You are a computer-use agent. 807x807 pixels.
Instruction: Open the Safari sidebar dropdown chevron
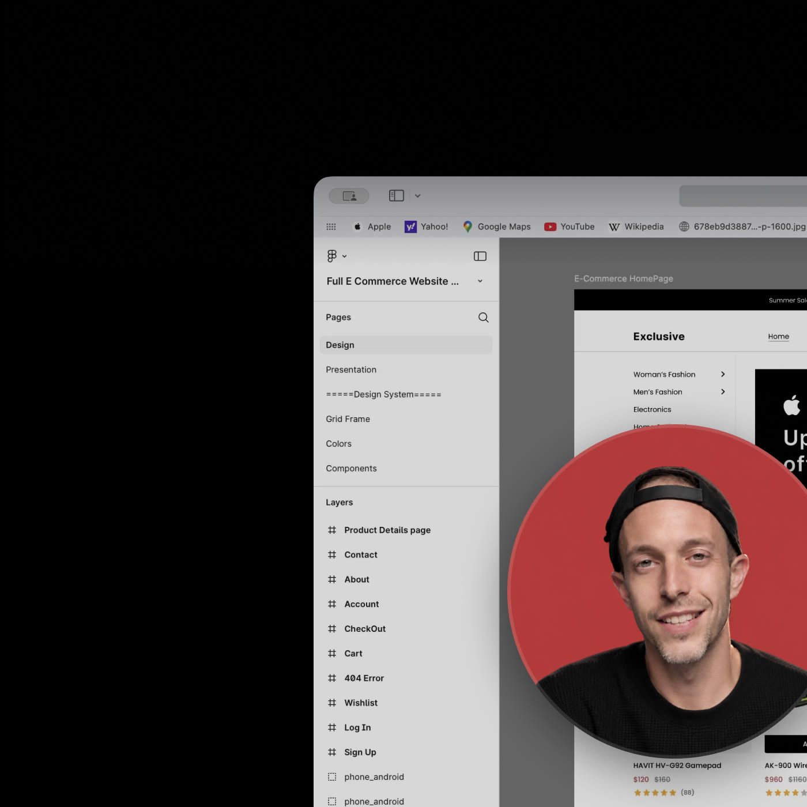pos(417,196)
